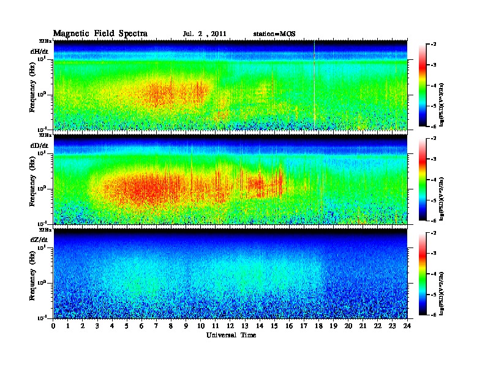Click the "8" hour tick label

pyautogui.click(x=171, y=326)
